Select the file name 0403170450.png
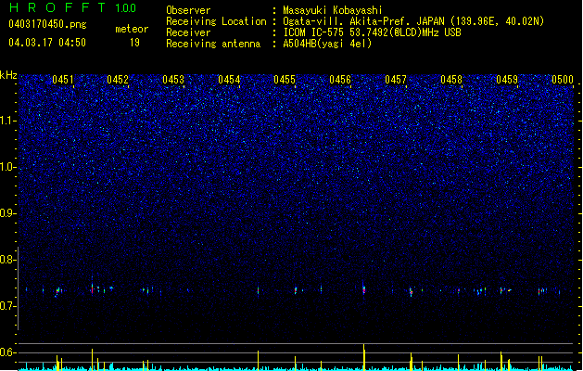Viewport: 583px width, 371px height. (47, 24)
